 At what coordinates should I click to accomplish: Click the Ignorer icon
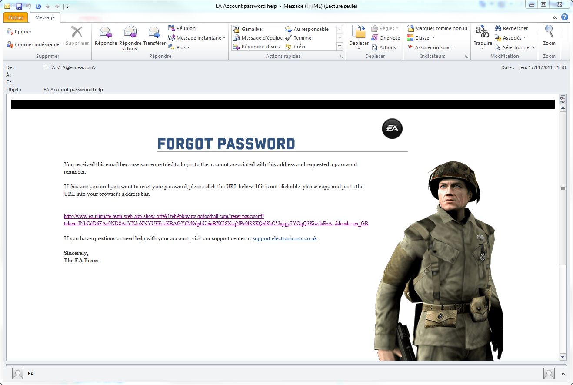click(x=10, y=32)
